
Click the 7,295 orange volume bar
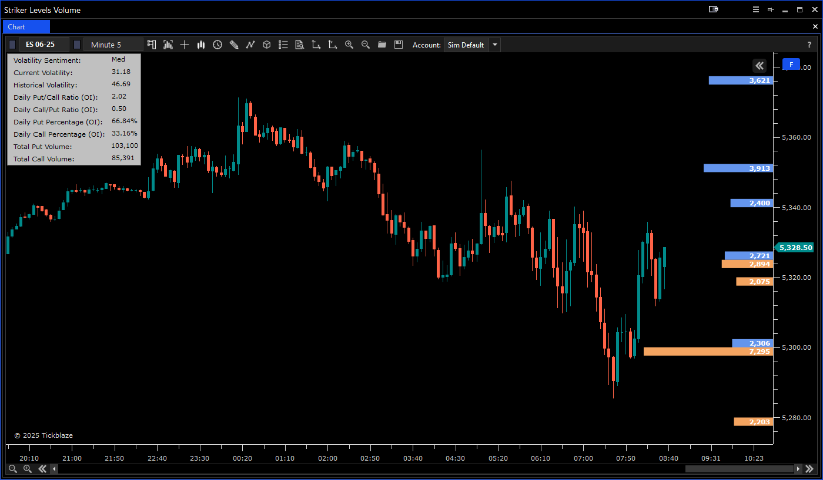coord(708,351)
